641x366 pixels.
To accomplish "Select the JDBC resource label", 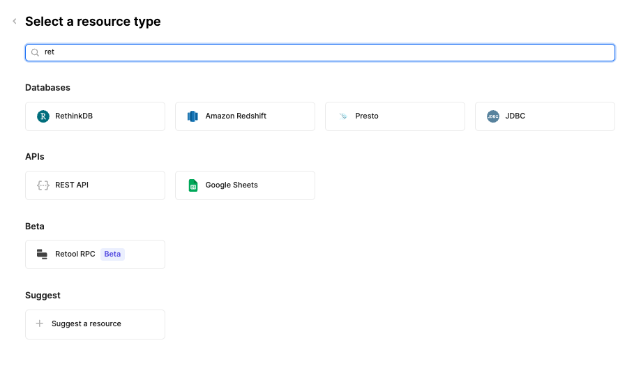I will click(x=515, y=116).
